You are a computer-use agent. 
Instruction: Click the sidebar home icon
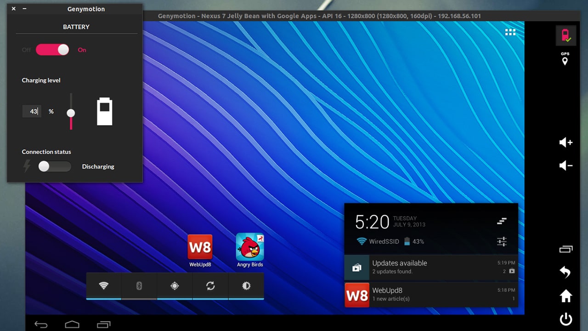(x=565, y=297)
